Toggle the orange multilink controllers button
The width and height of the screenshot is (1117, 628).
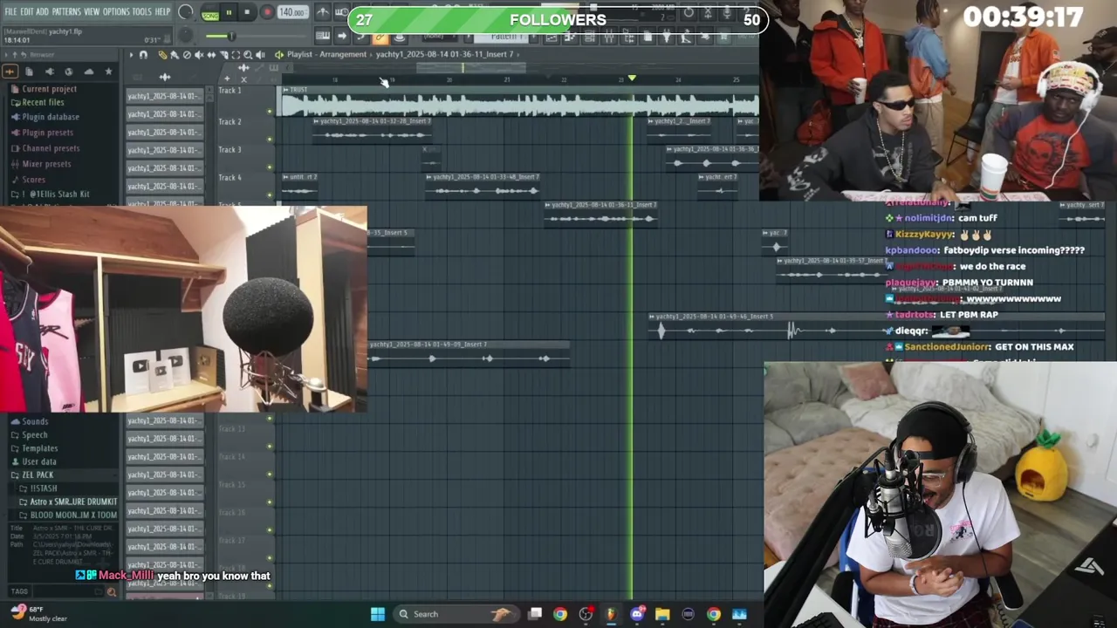click(x=380, y=36)
